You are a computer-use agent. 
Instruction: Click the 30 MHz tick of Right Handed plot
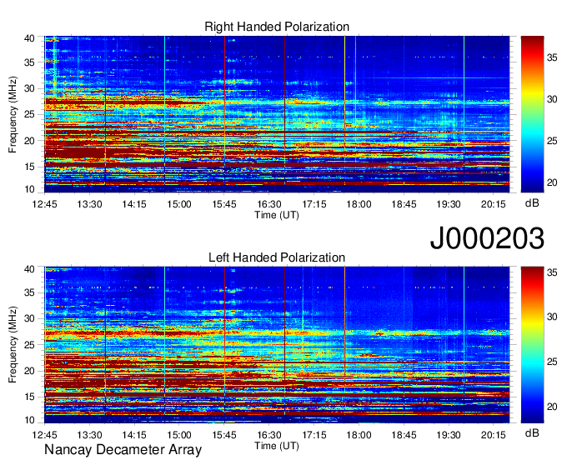click(30, 88)
